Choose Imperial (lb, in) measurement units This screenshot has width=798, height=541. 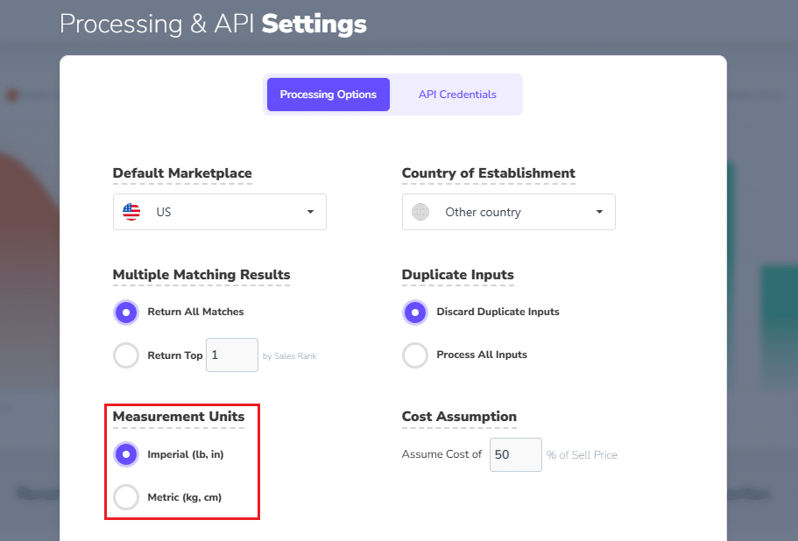(127, 454)
